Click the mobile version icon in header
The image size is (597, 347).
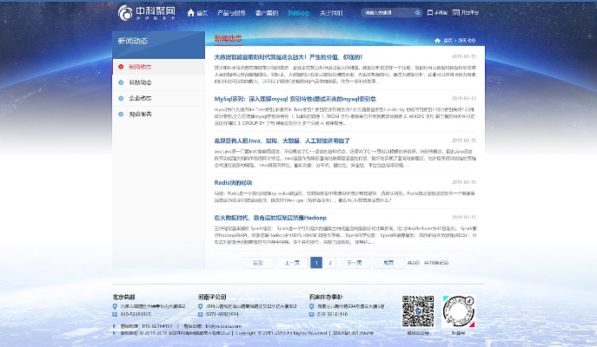431,13
